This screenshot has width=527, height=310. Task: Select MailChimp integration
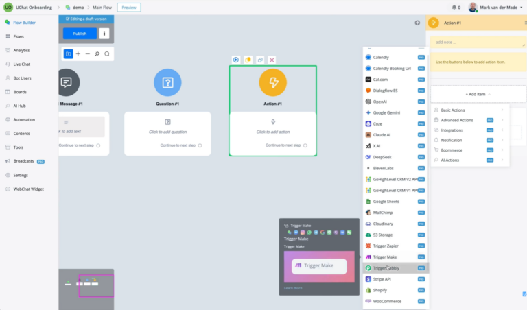pos(395,213)
